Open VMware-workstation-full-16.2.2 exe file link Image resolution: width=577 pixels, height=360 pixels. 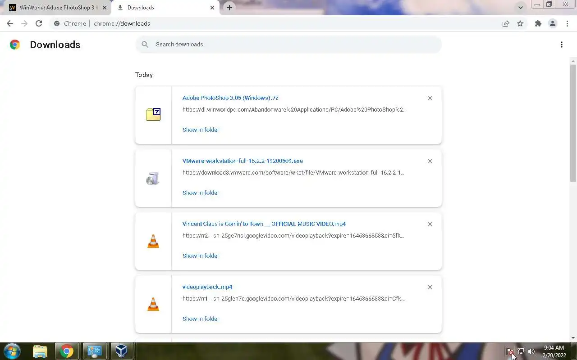[x=243, y=161]
